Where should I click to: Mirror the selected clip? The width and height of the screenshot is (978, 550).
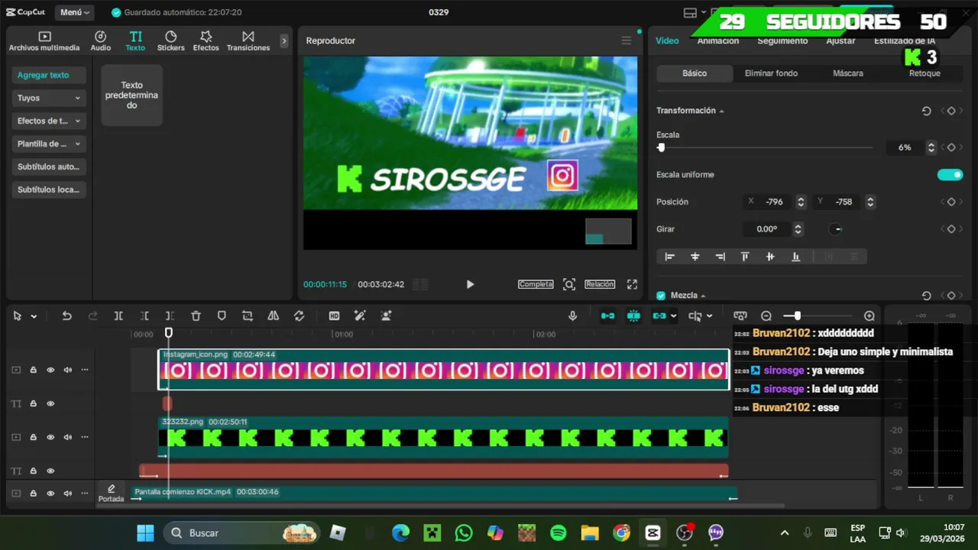(274, 315)
